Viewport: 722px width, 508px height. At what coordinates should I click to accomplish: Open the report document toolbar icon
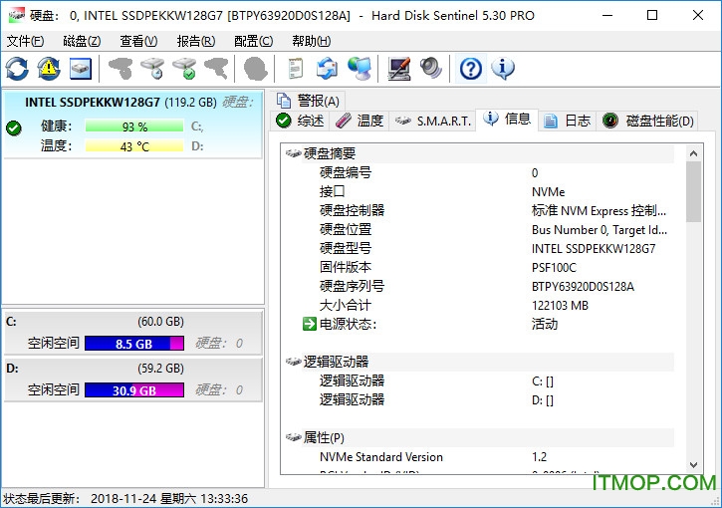pos(295,68)
